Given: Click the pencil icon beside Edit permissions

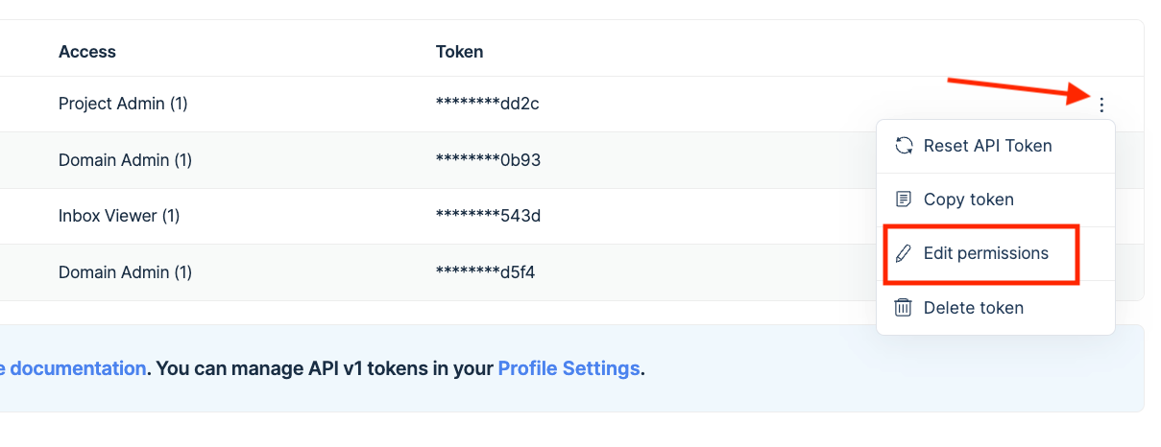Looking at the screenshot, I should point(904,253).
